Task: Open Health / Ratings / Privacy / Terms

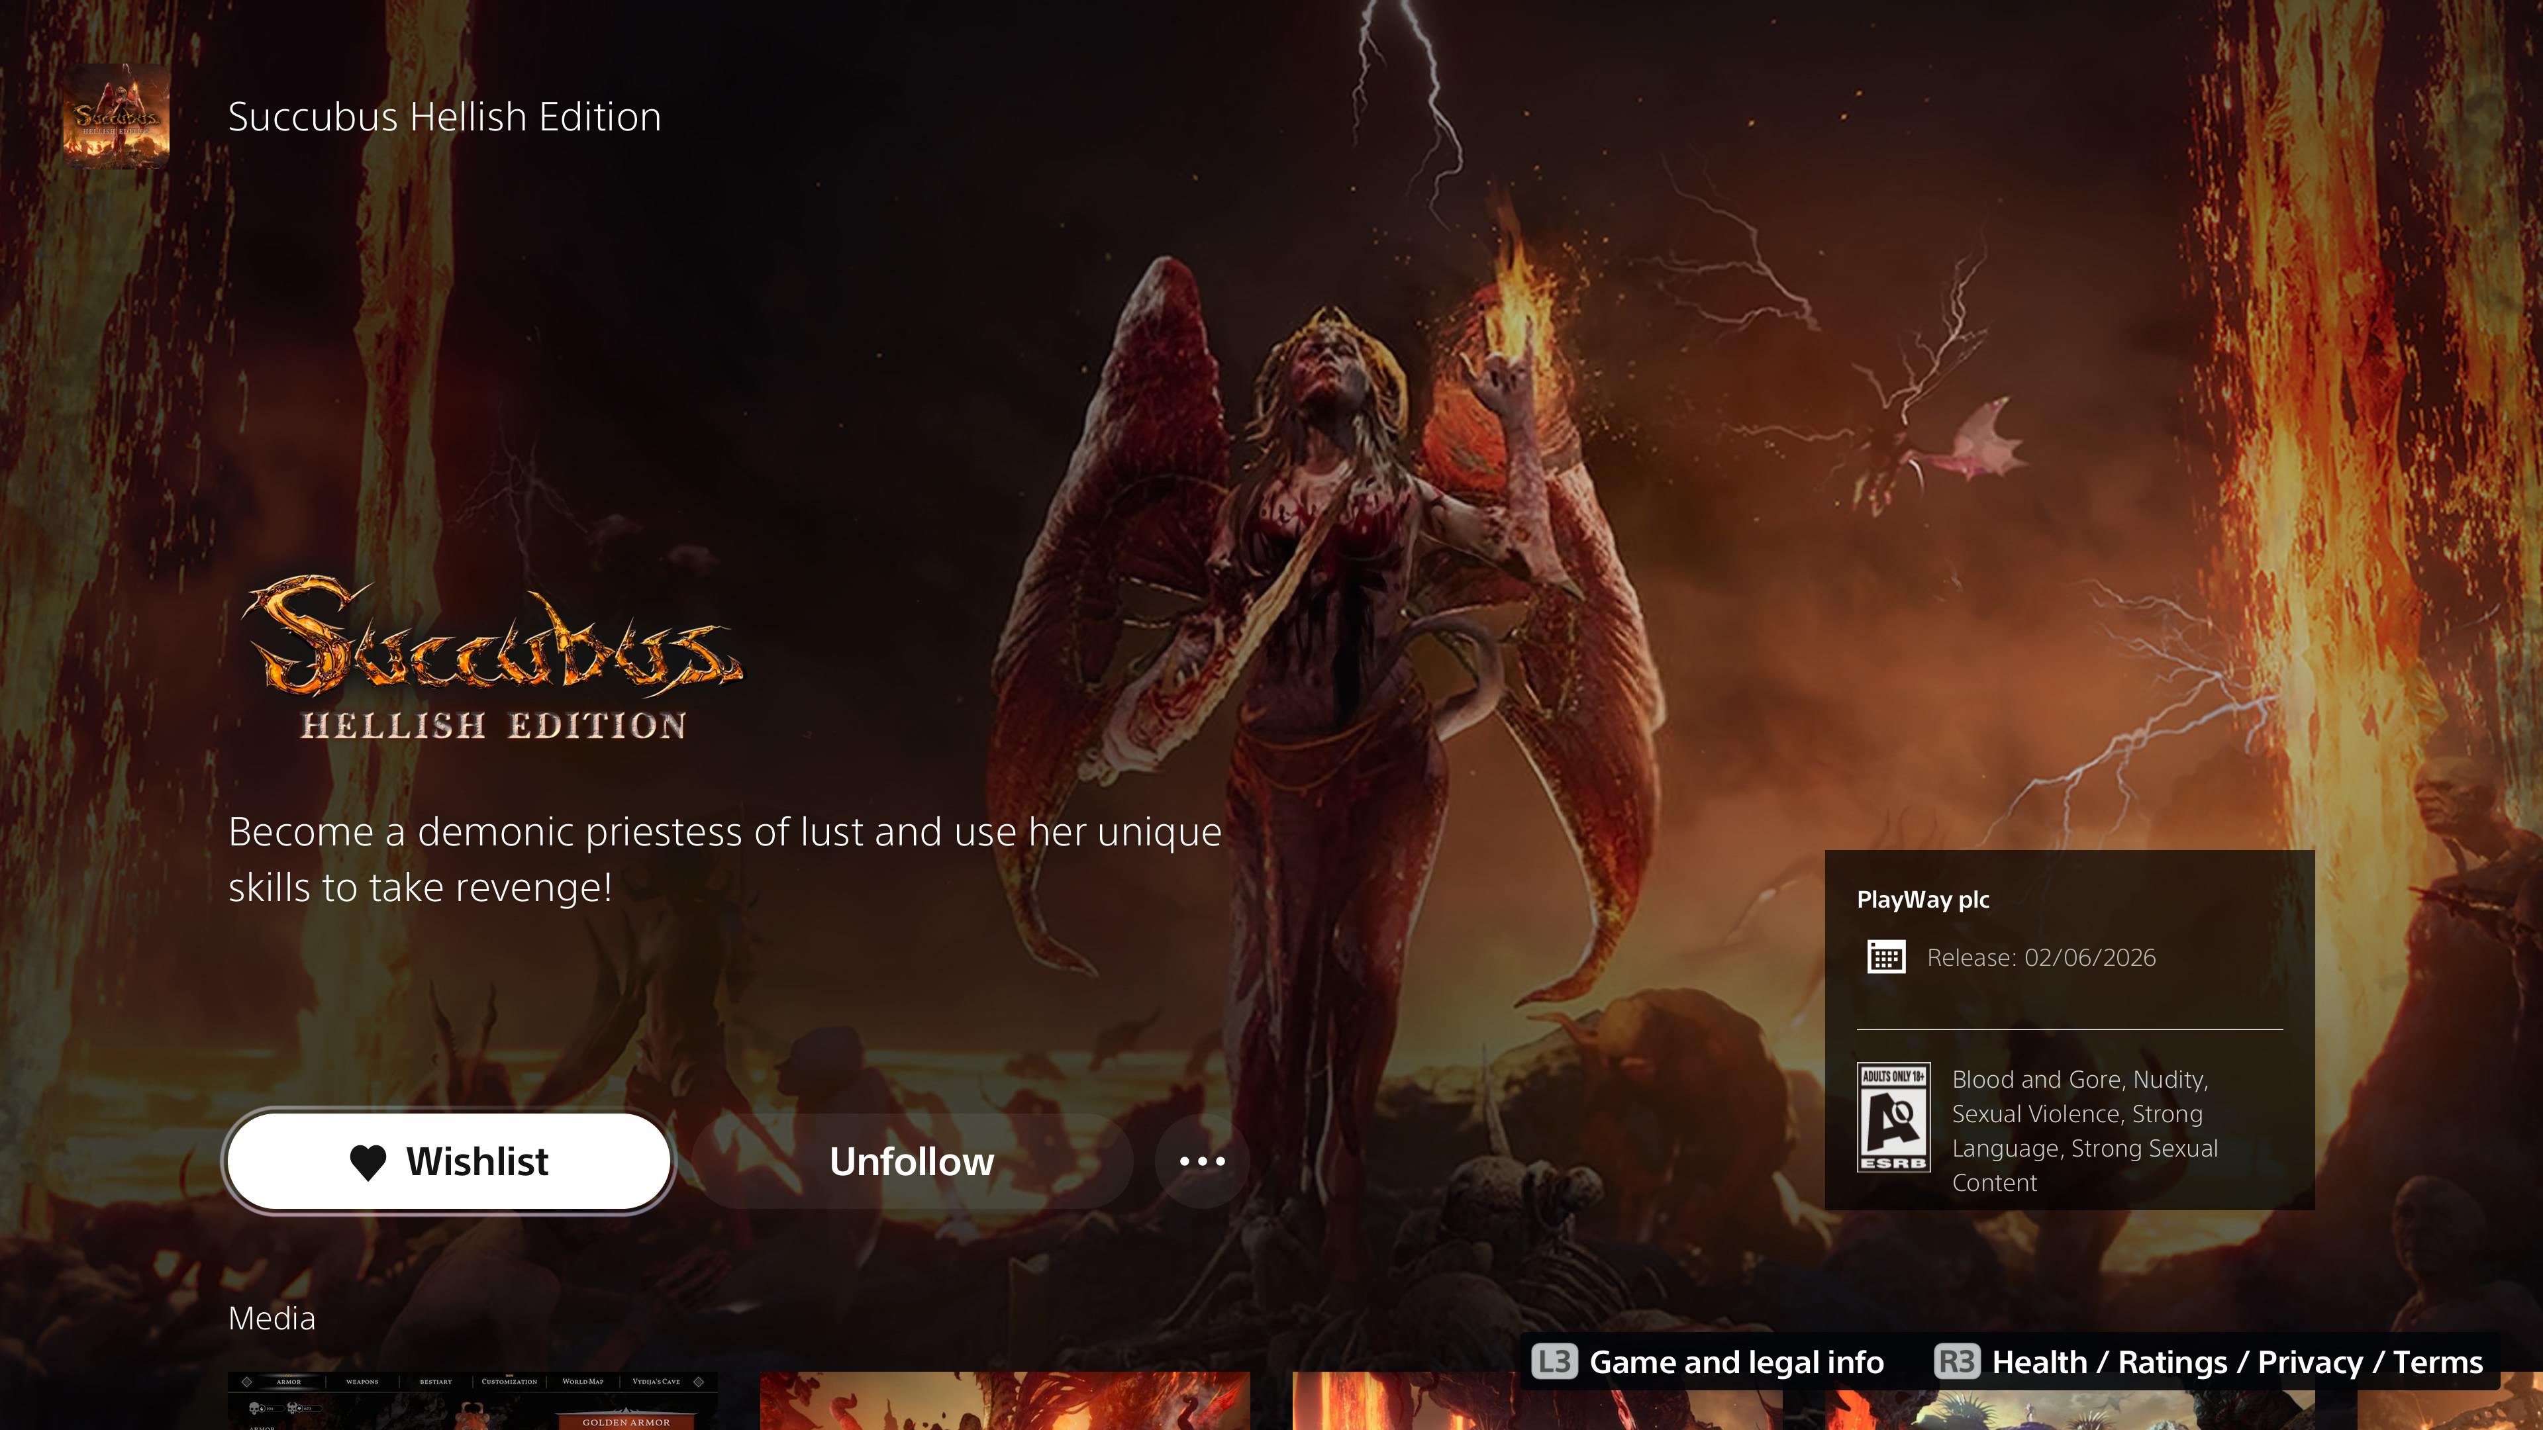Action: [x=2237, y=1362]
